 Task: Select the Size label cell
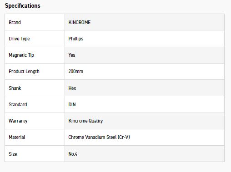(35, 154)
